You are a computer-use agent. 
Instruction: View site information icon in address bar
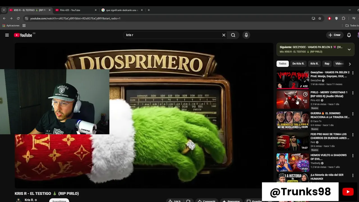(x=27, y=18)
